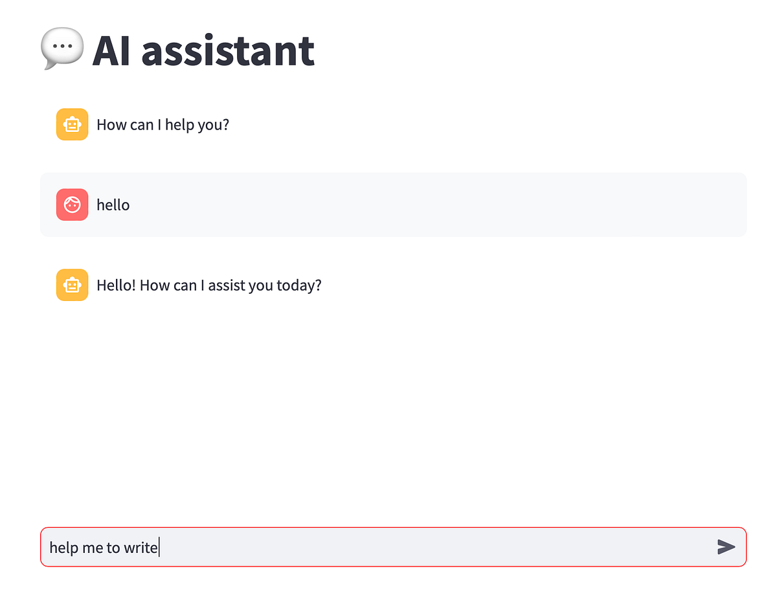Click the word "assistant" in the heading

227,50
